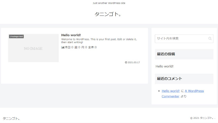The height and width of the screenshot is (123, 218).
Task: Click the 最近のコメント widget heading
Action: pos(169,79)
